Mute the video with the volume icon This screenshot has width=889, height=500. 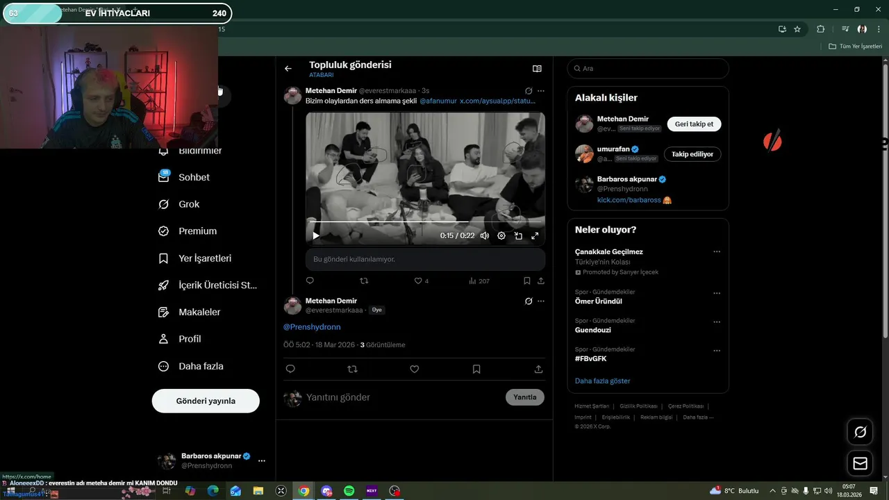point(485,236)
